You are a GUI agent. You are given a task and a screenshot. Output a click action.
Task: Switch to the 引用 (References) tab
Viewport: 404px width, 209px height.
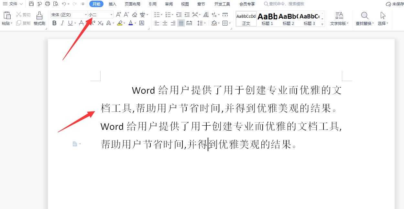point(153,4)
